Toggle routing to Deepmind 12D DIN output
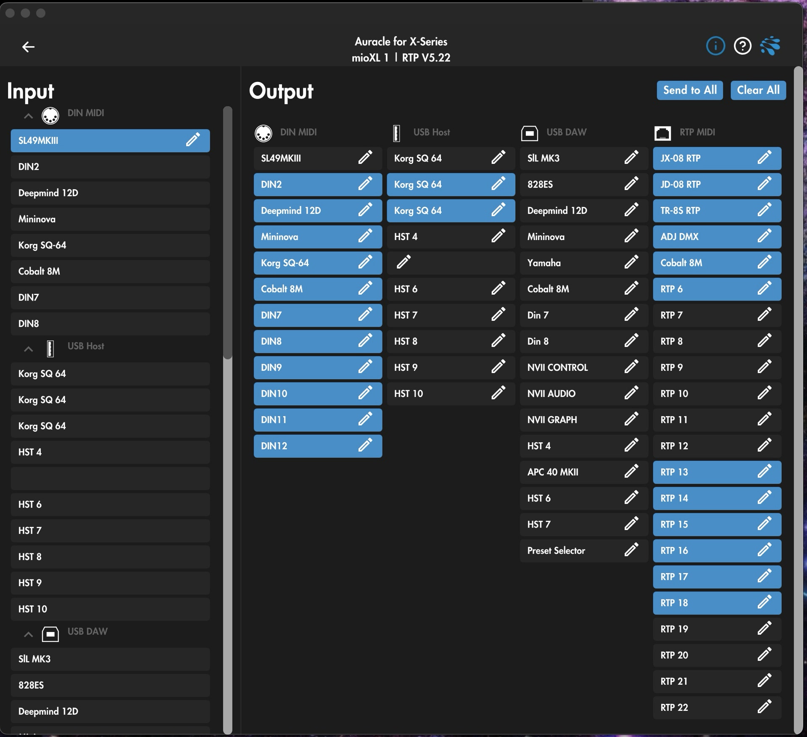Viewport: 807px width, 737px height. [318, 211]
